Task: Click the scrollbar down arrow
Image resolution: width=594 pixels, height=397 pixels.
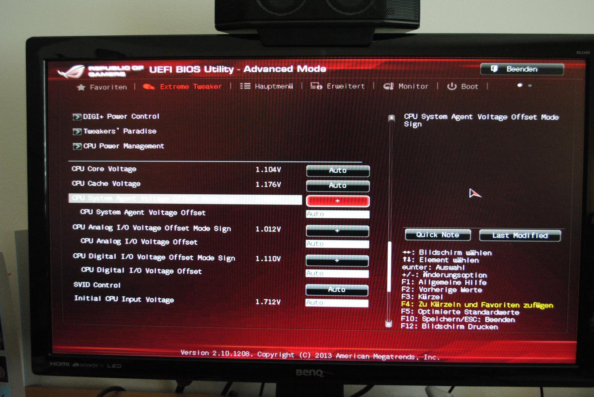Action: 389,324
